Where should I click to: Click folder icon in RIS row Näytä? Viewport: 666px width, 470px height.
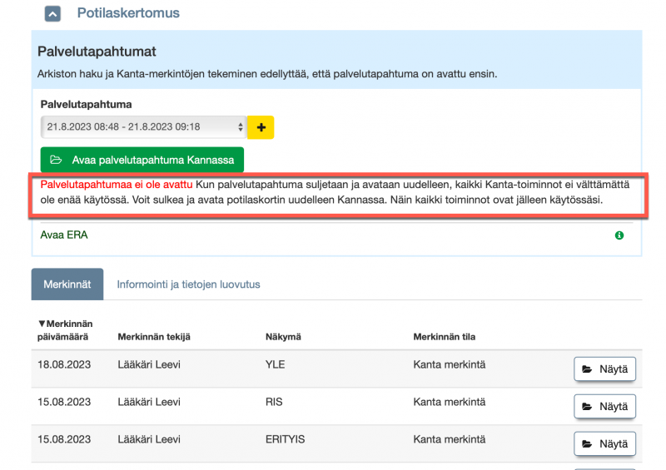587,407
